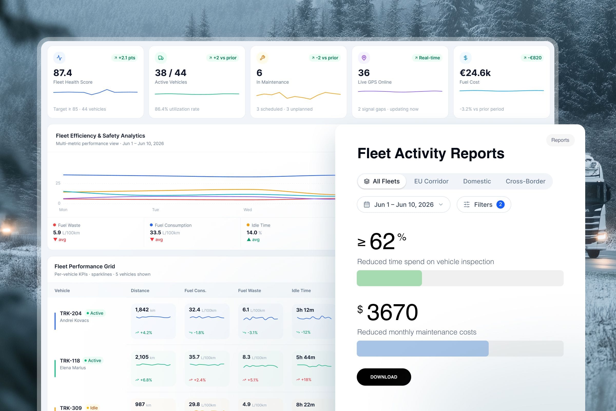
Task: Click the 1,842 km distance cell
Action: (153, 321)
